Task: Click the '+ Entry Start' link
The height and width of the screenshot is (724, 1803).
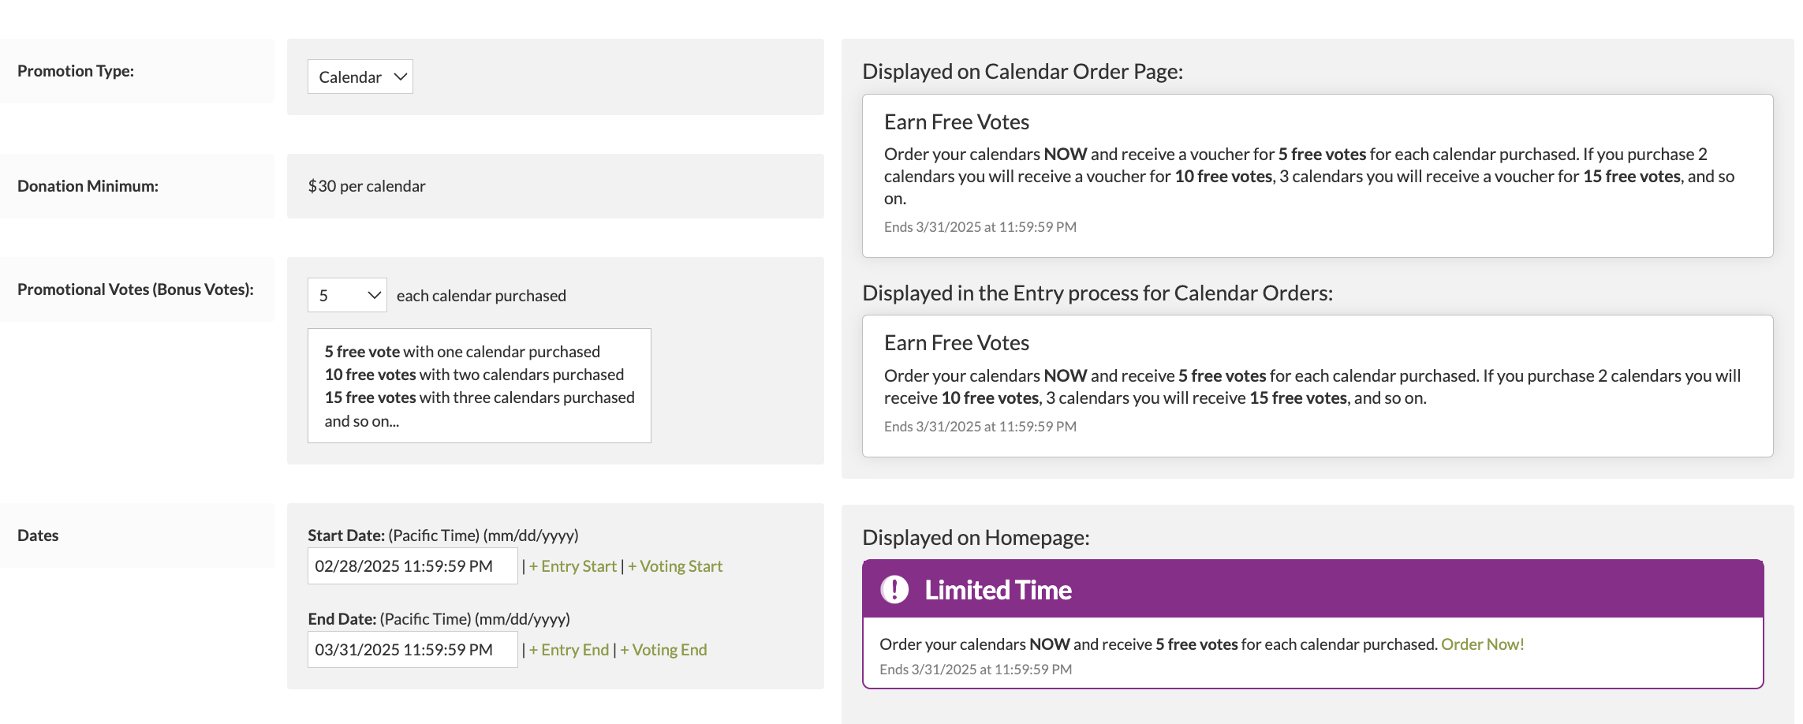Action: (573, 566)
